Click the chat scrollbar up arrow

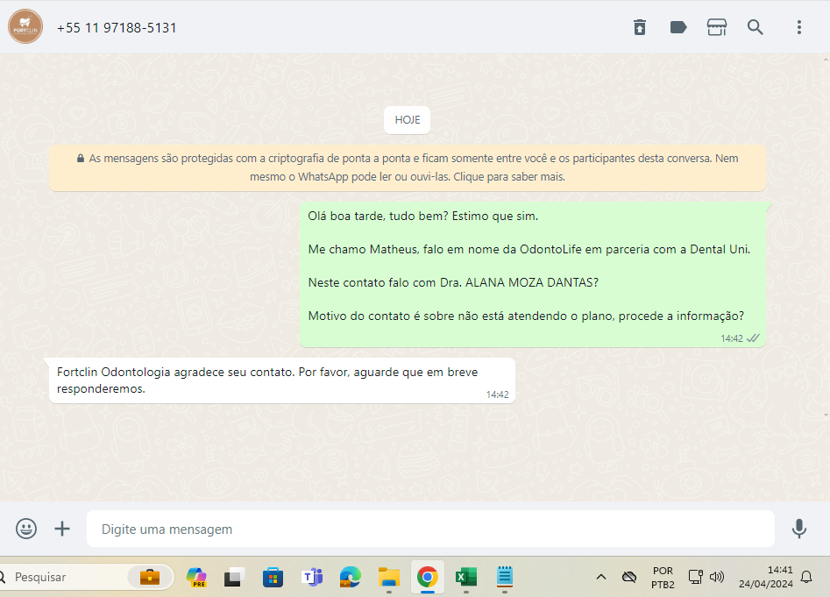(x=826, y=60)
